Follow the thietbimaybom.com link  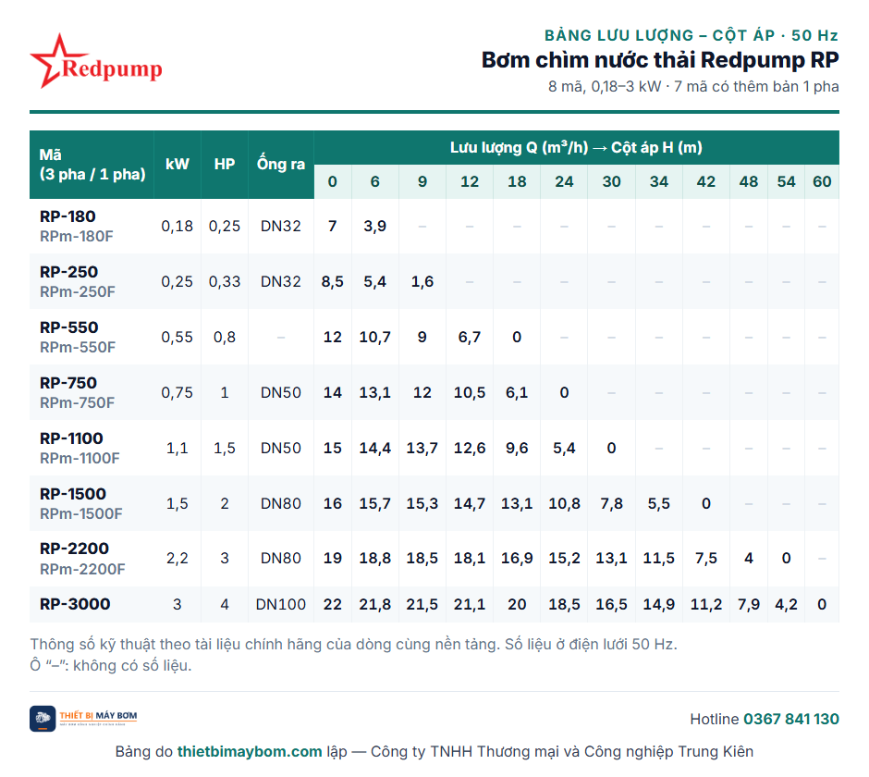click(x=250, y=751)
